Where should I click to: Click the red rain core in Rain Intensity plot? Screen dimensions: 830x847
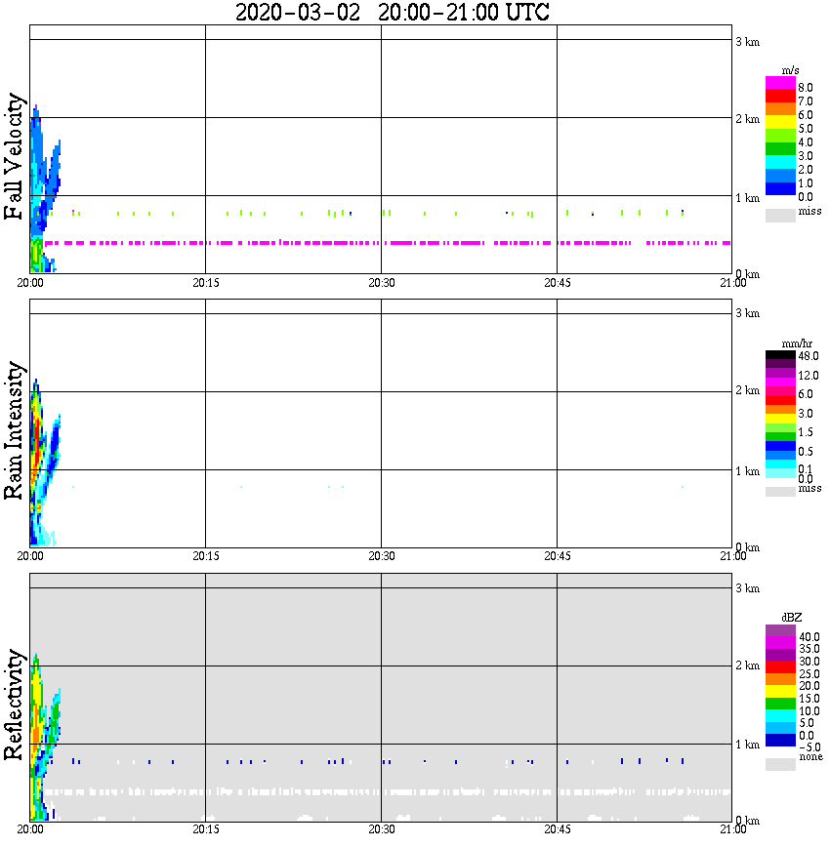37,443
